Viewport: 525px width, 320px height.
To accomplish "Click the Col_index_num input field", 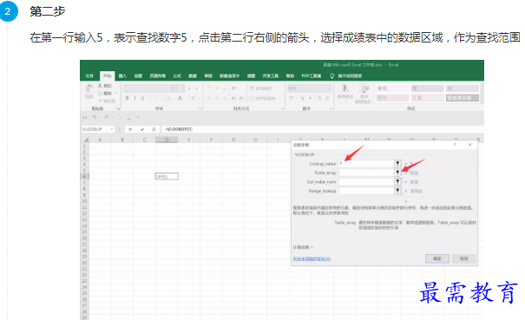I will pyautogui.click(x=366, y=181).
